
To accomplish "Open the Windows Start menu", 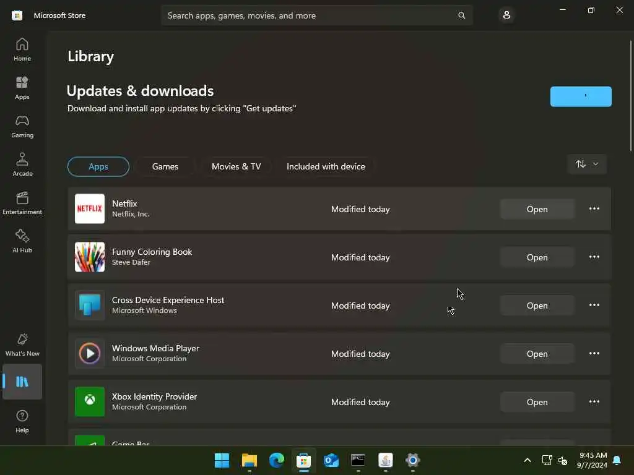I will (x=222, y=460).
